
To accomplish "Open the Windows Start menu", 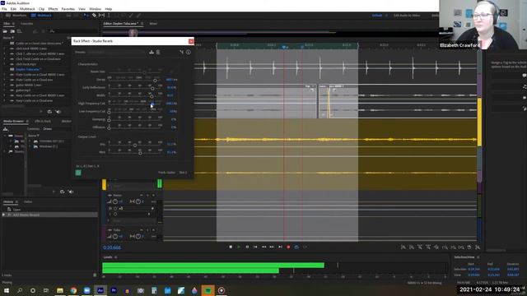I will [7, 290].
